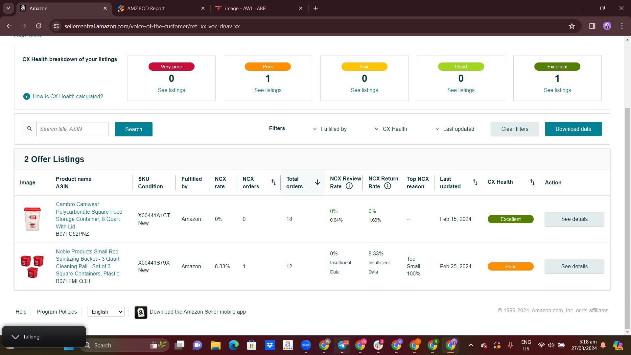
Task: Click the ENG US language indicator
Action: pos(526,345)
